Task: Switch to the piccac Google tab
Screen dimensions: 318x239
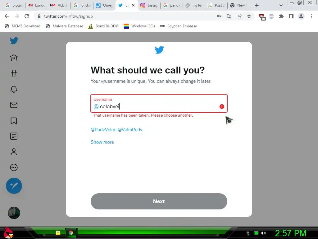Action: (14, 5)
